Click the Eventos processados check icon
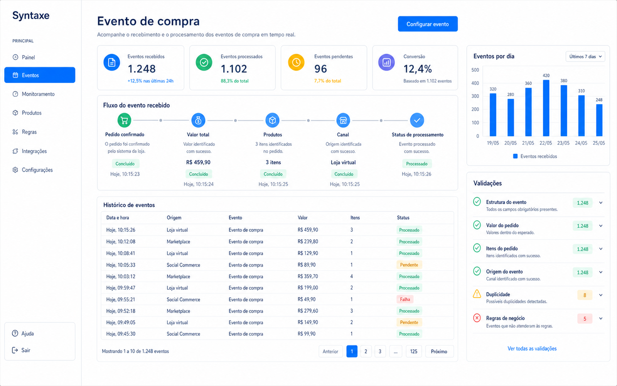617x386 pixels. coord(204,62)
